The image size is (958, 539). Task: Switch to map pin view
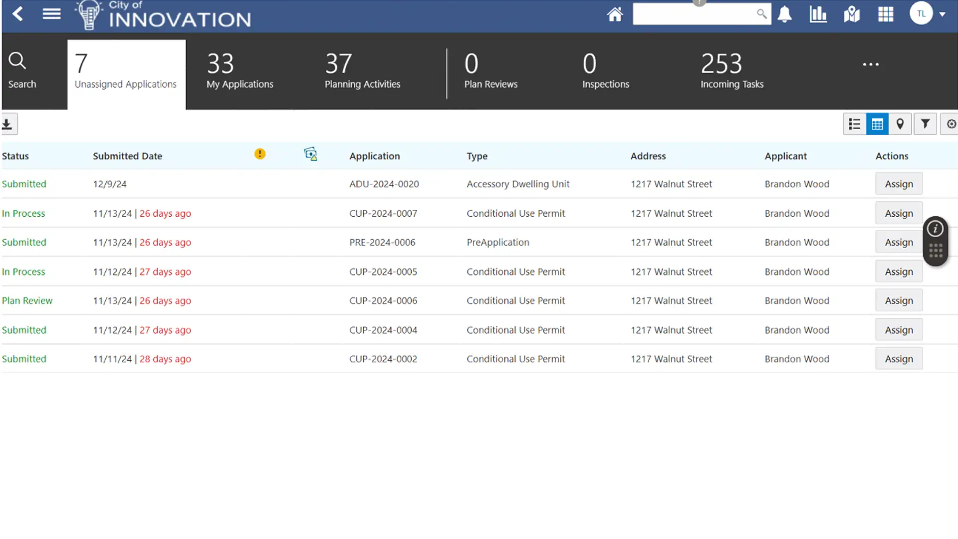click(x=900, y=124)
